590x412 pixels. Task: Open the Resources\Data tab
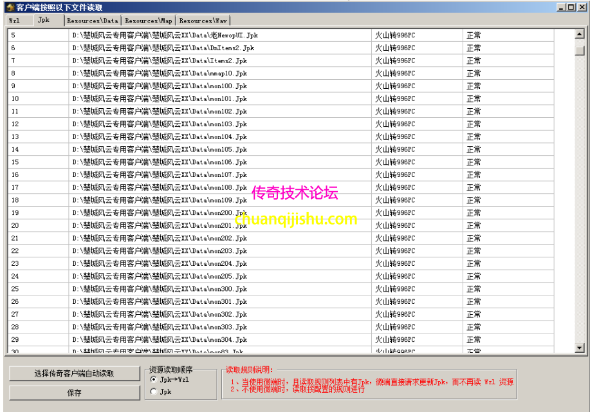93,21
